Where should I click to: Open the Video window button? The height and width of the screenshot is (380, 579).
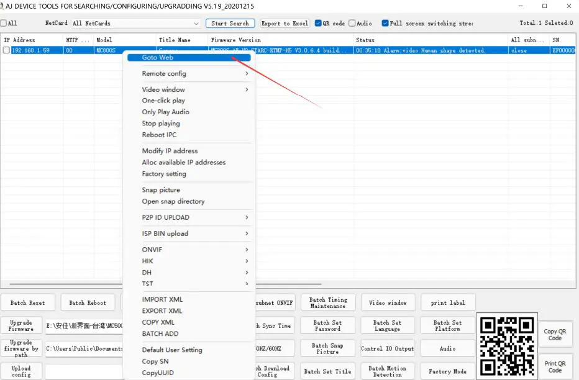388,303
